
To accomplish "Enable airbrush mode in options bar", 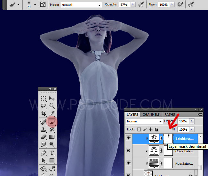I will pyautogui.click(x=180, y=4).
